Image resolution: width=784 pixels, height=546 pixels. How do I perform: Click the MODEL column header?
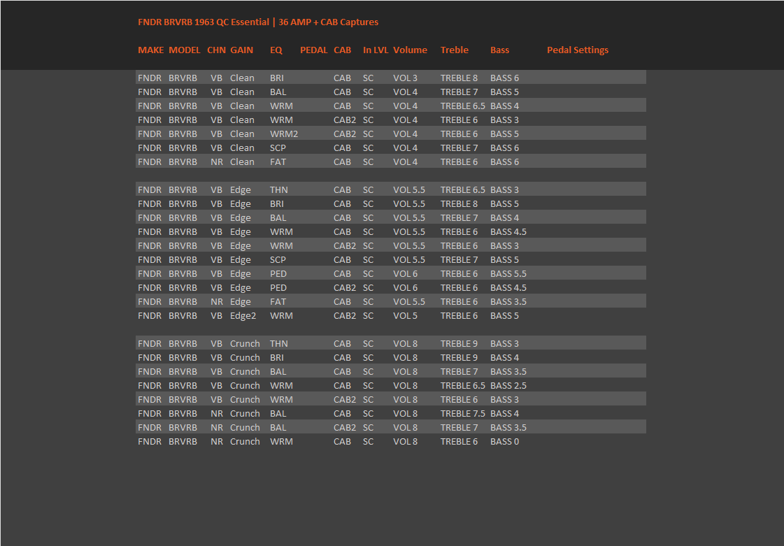pyautogui.click(x=185, y=50)
